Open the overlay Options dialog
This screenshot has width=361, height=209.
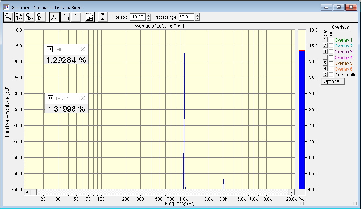coord(333,81)
